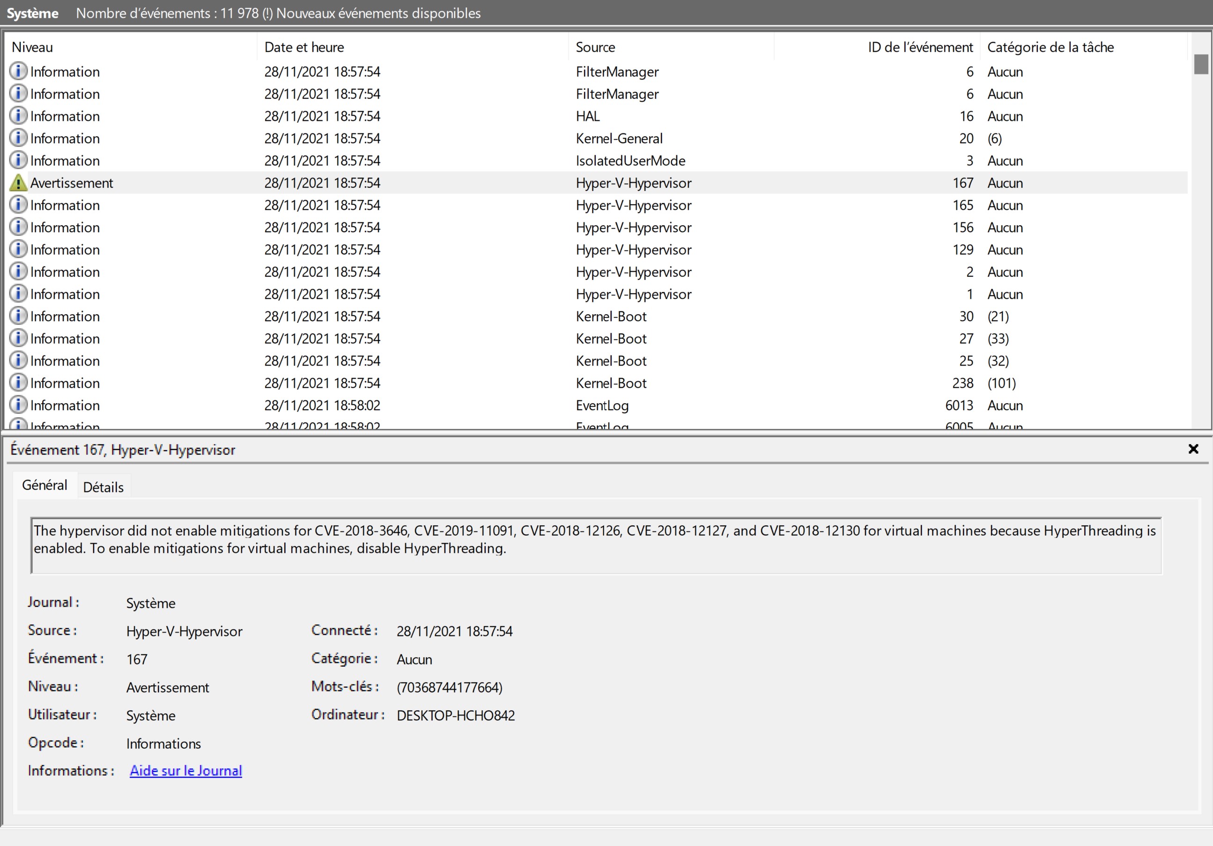This screenshot has width=1213, height=846.
Task: Sort events by Niveau column header
Action: coord(33,47)
